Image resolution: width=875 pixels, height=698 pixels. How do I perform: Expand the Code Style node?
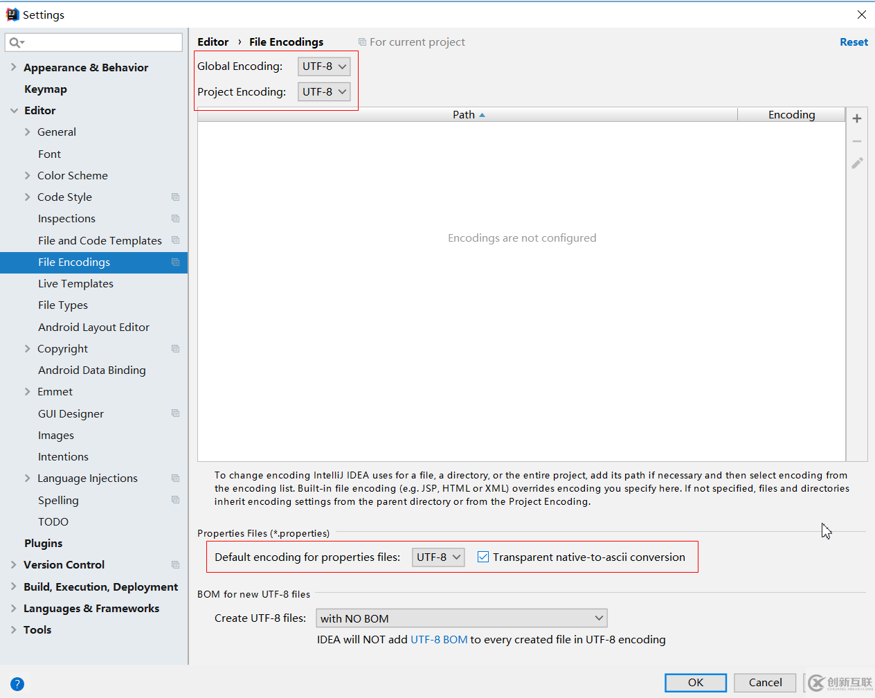click(28, 197)
